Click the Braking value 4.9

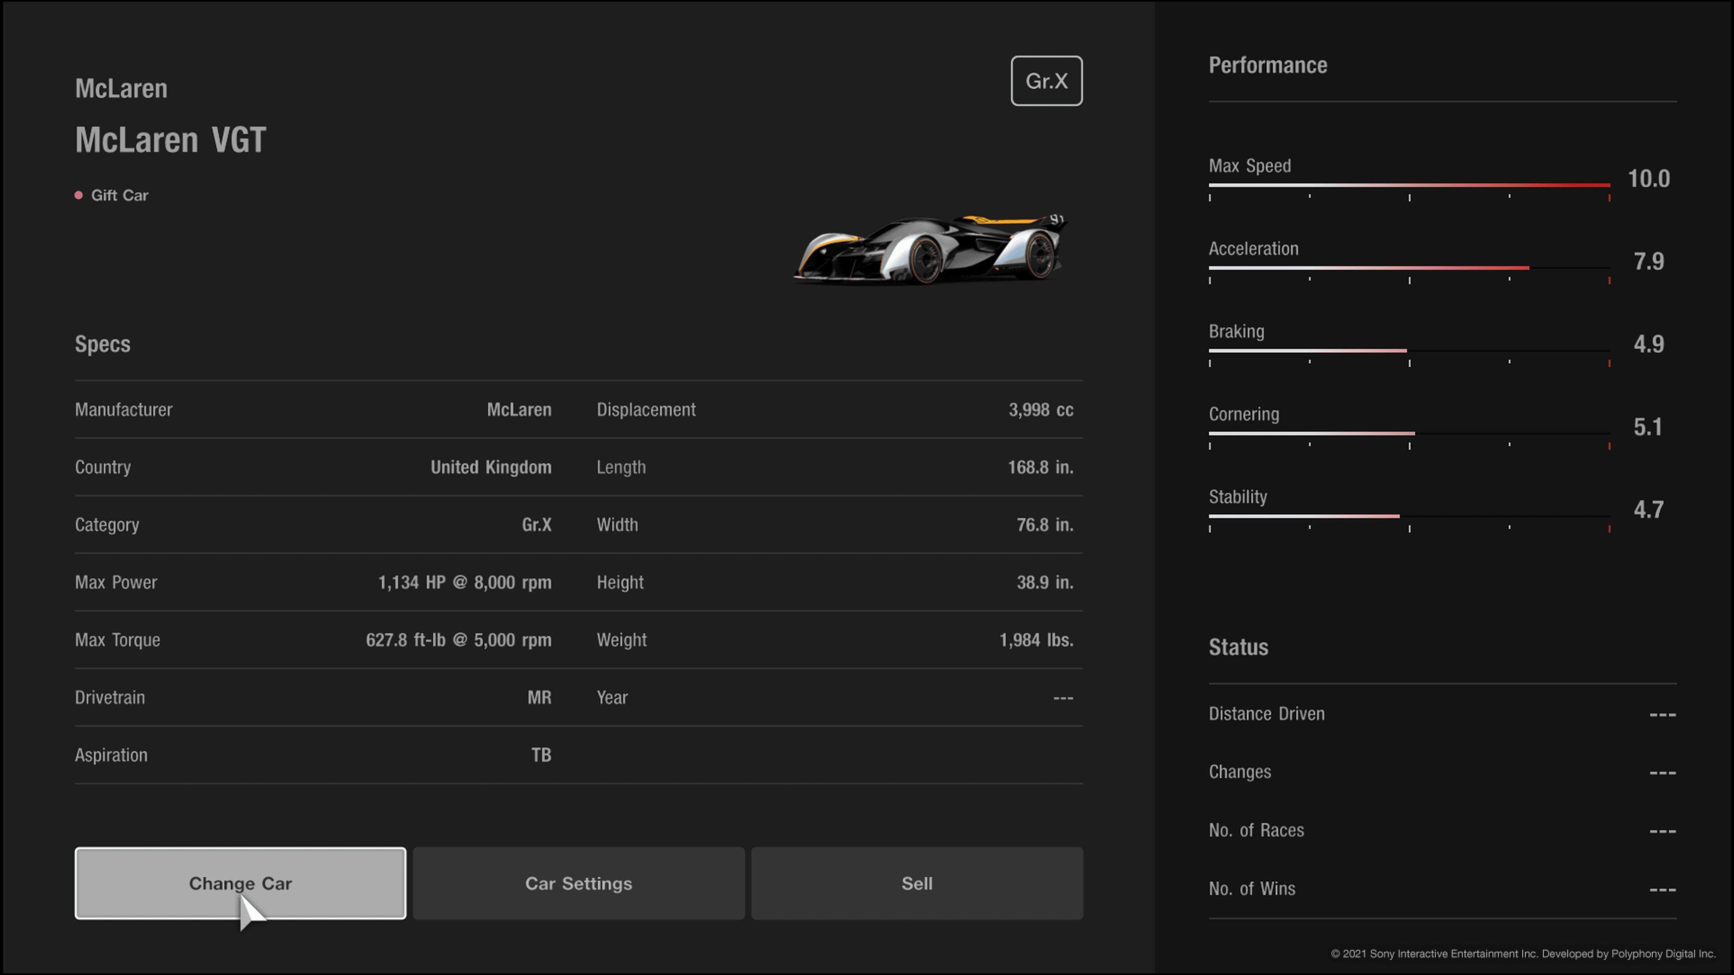1649,344
